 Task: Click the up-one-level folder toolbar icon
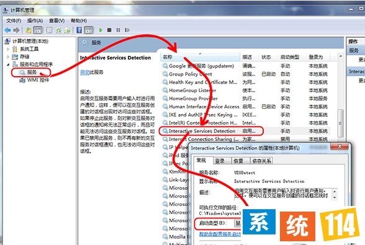click(29, 30)
